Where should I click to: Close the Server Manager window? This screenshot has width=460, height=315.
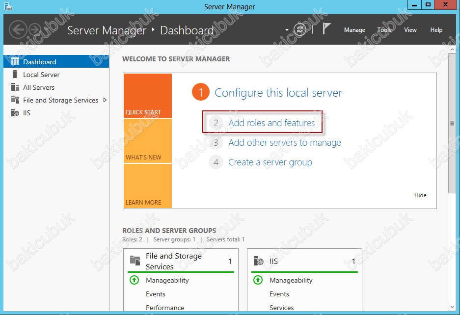[445, 5]
